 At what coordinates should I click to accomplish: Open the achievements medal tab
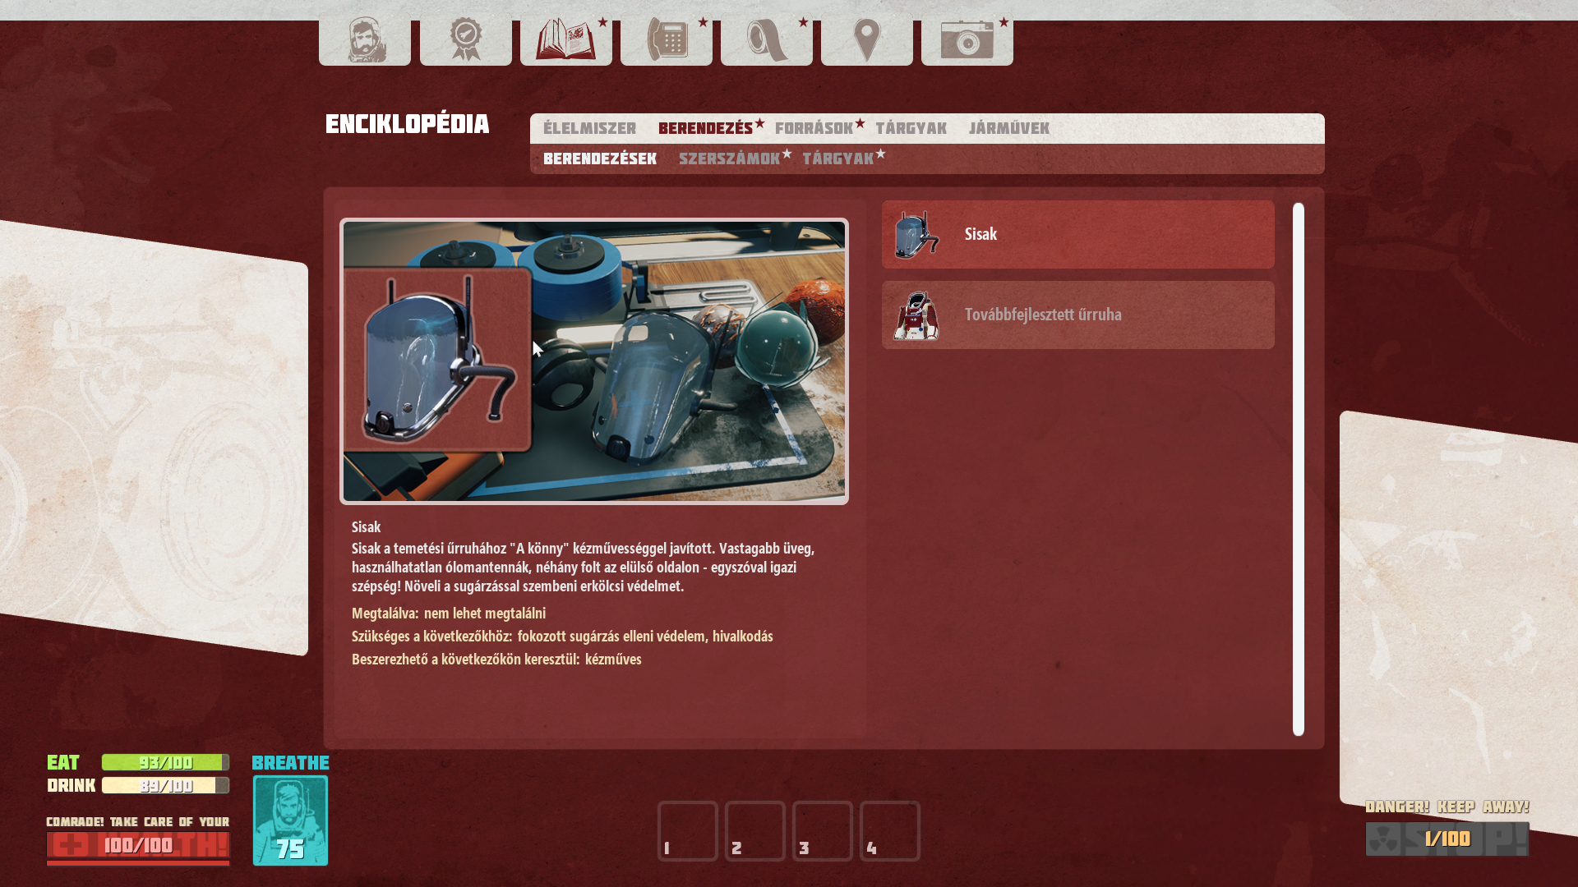[x=466, y=39]
